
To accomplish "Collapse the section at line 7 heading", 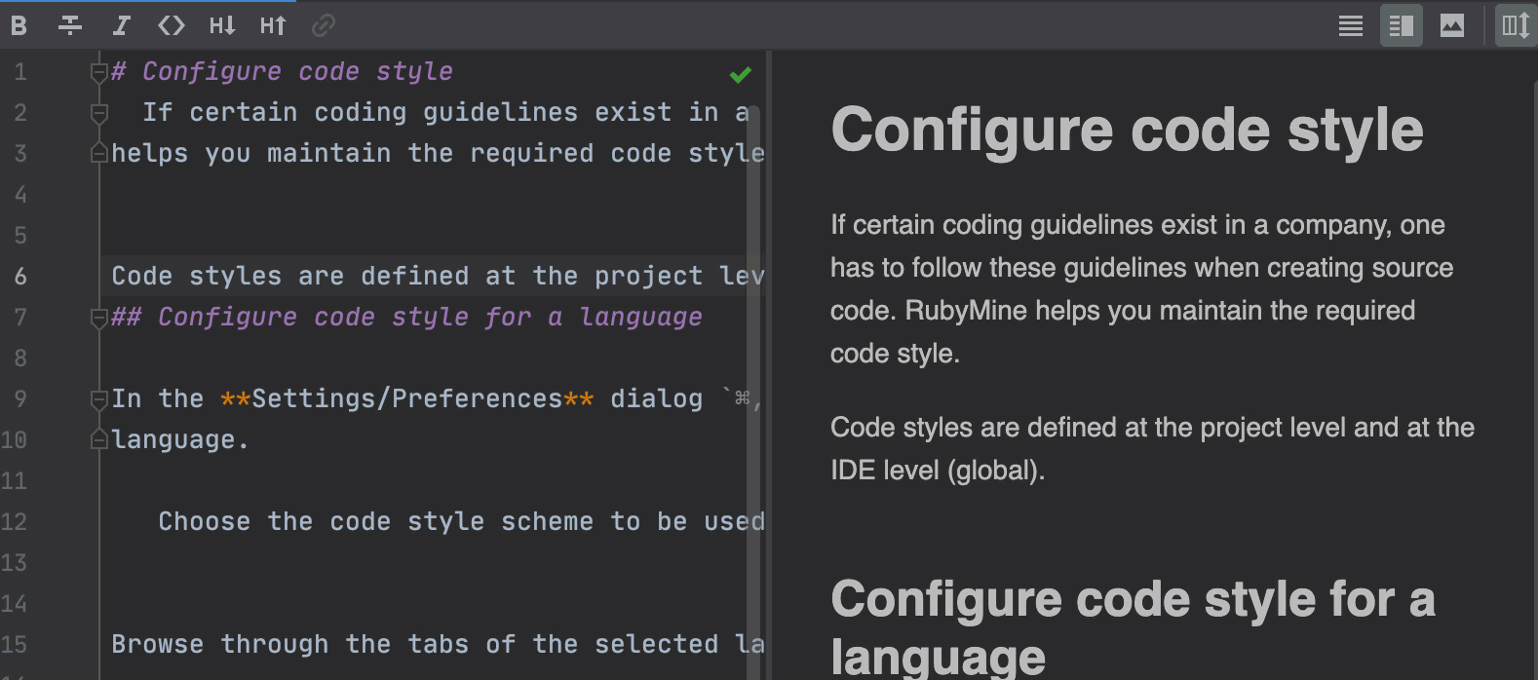I will [x=98, y=318].
